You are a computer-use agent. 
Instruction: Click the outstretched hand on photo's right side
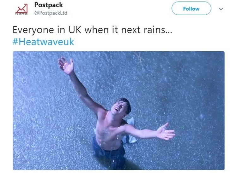166,131
